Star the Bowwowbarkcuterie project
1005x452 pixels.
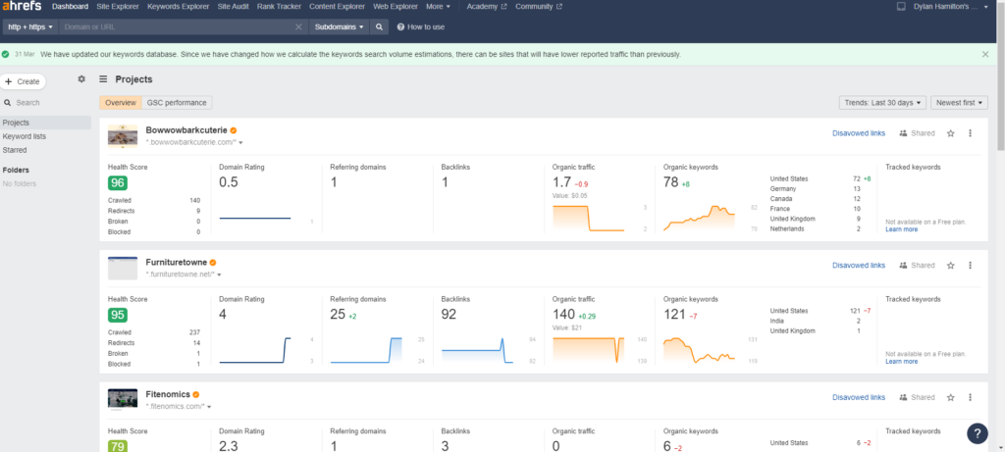click(950, 133)
